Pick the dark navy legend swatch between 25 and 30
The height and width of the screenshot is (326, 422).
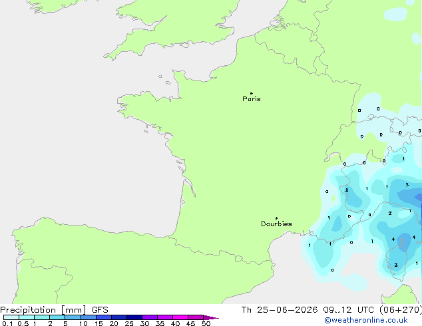point(134,317)
